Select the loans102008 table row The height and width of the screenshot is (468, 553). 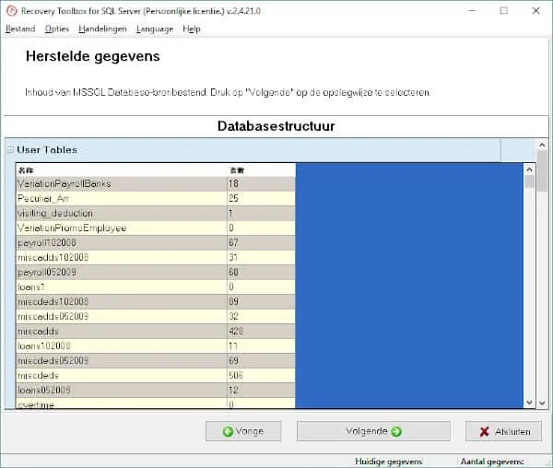coord(156,346)
